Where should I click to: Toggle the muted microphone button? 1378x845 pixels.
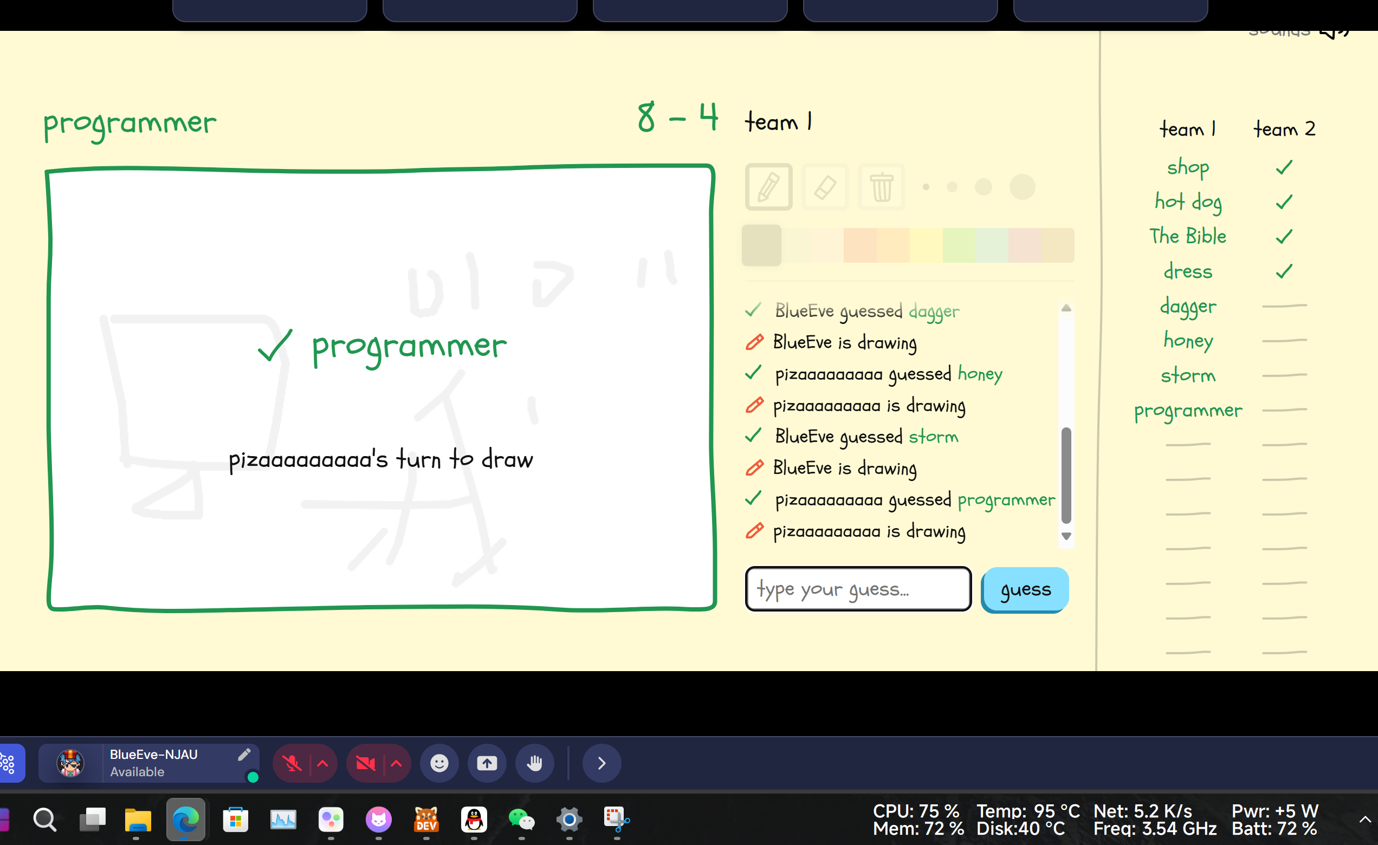(x=292, y=763)
